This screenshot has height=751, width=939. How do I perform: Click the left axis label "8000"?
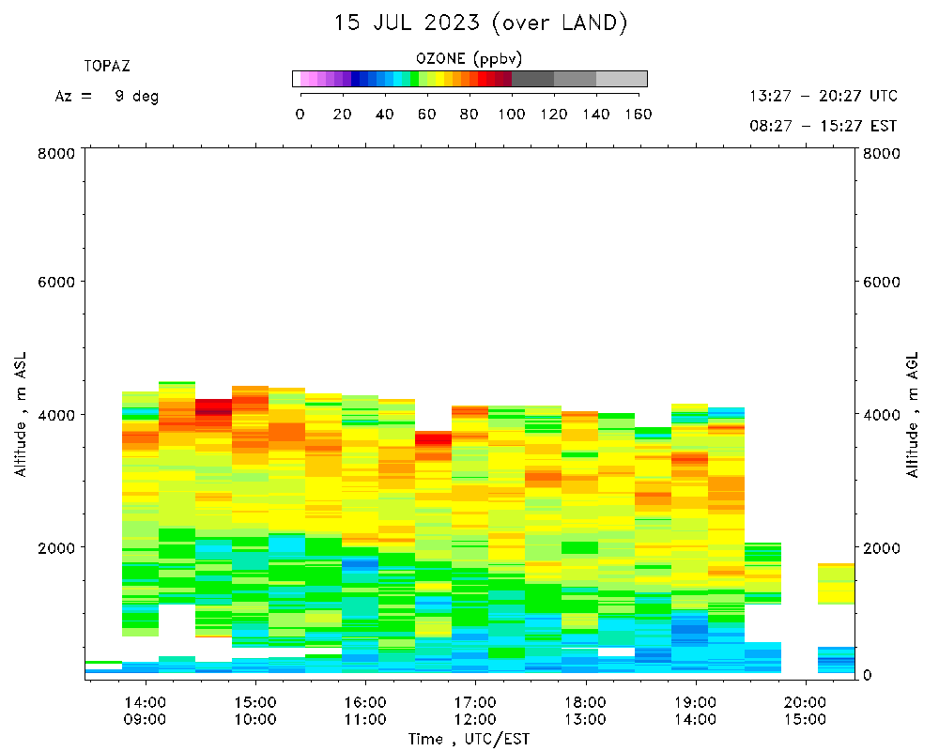tap(56, 153)
